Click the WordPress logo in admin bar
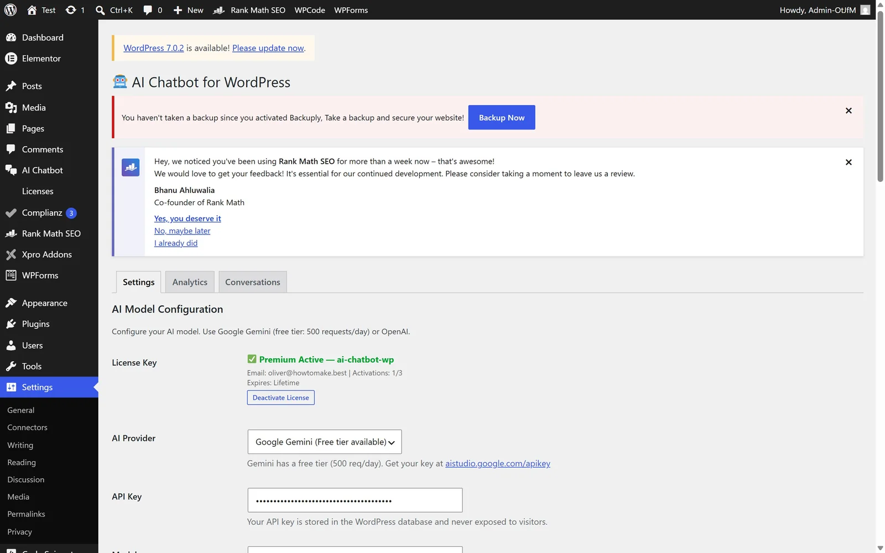Screen dimensions: 885x553 (11, 10)
